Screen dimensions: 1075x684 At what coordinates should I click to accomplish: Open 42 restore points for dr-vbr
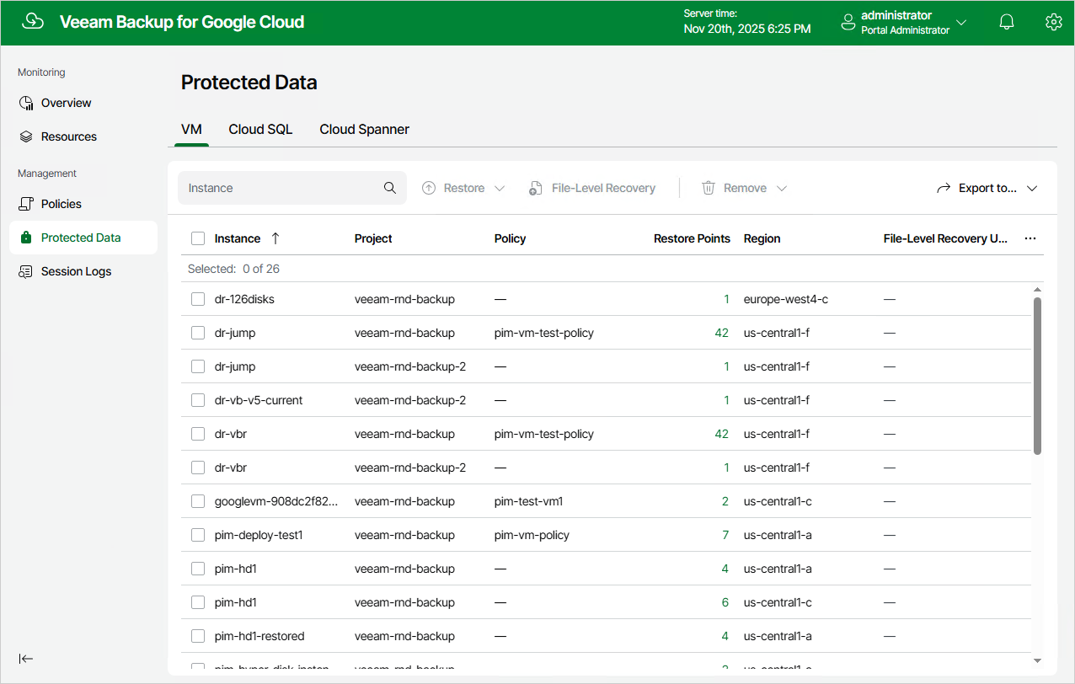pos(721,434)
